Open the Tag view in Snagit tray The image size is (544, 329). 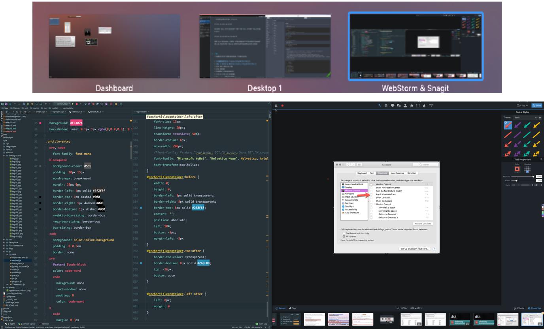[293, 308]
